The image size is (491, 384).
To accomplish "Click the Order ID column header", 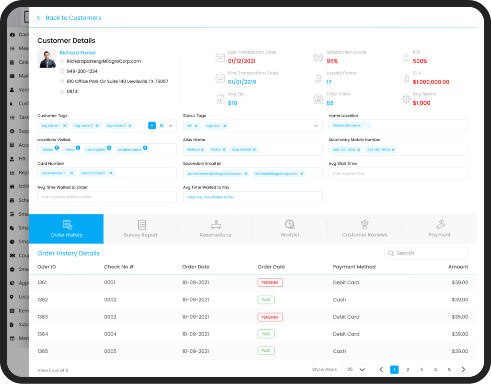I will click(x=47, y=267).
